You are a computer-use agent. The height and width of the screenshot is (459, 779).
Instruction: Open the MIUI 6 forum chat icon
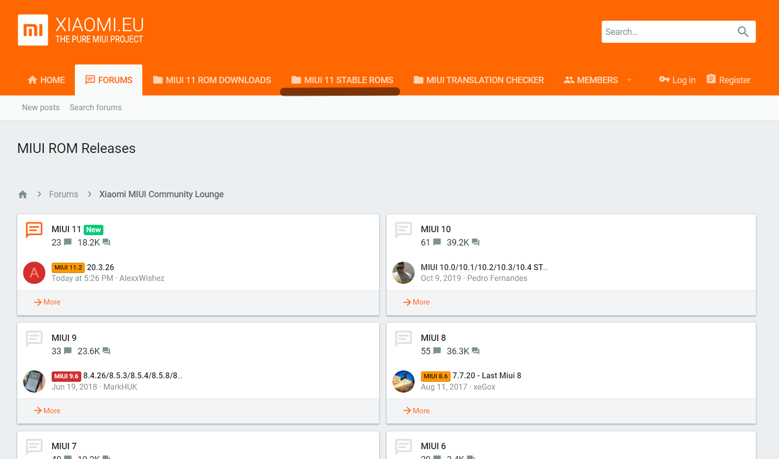(x=403, y=447)
